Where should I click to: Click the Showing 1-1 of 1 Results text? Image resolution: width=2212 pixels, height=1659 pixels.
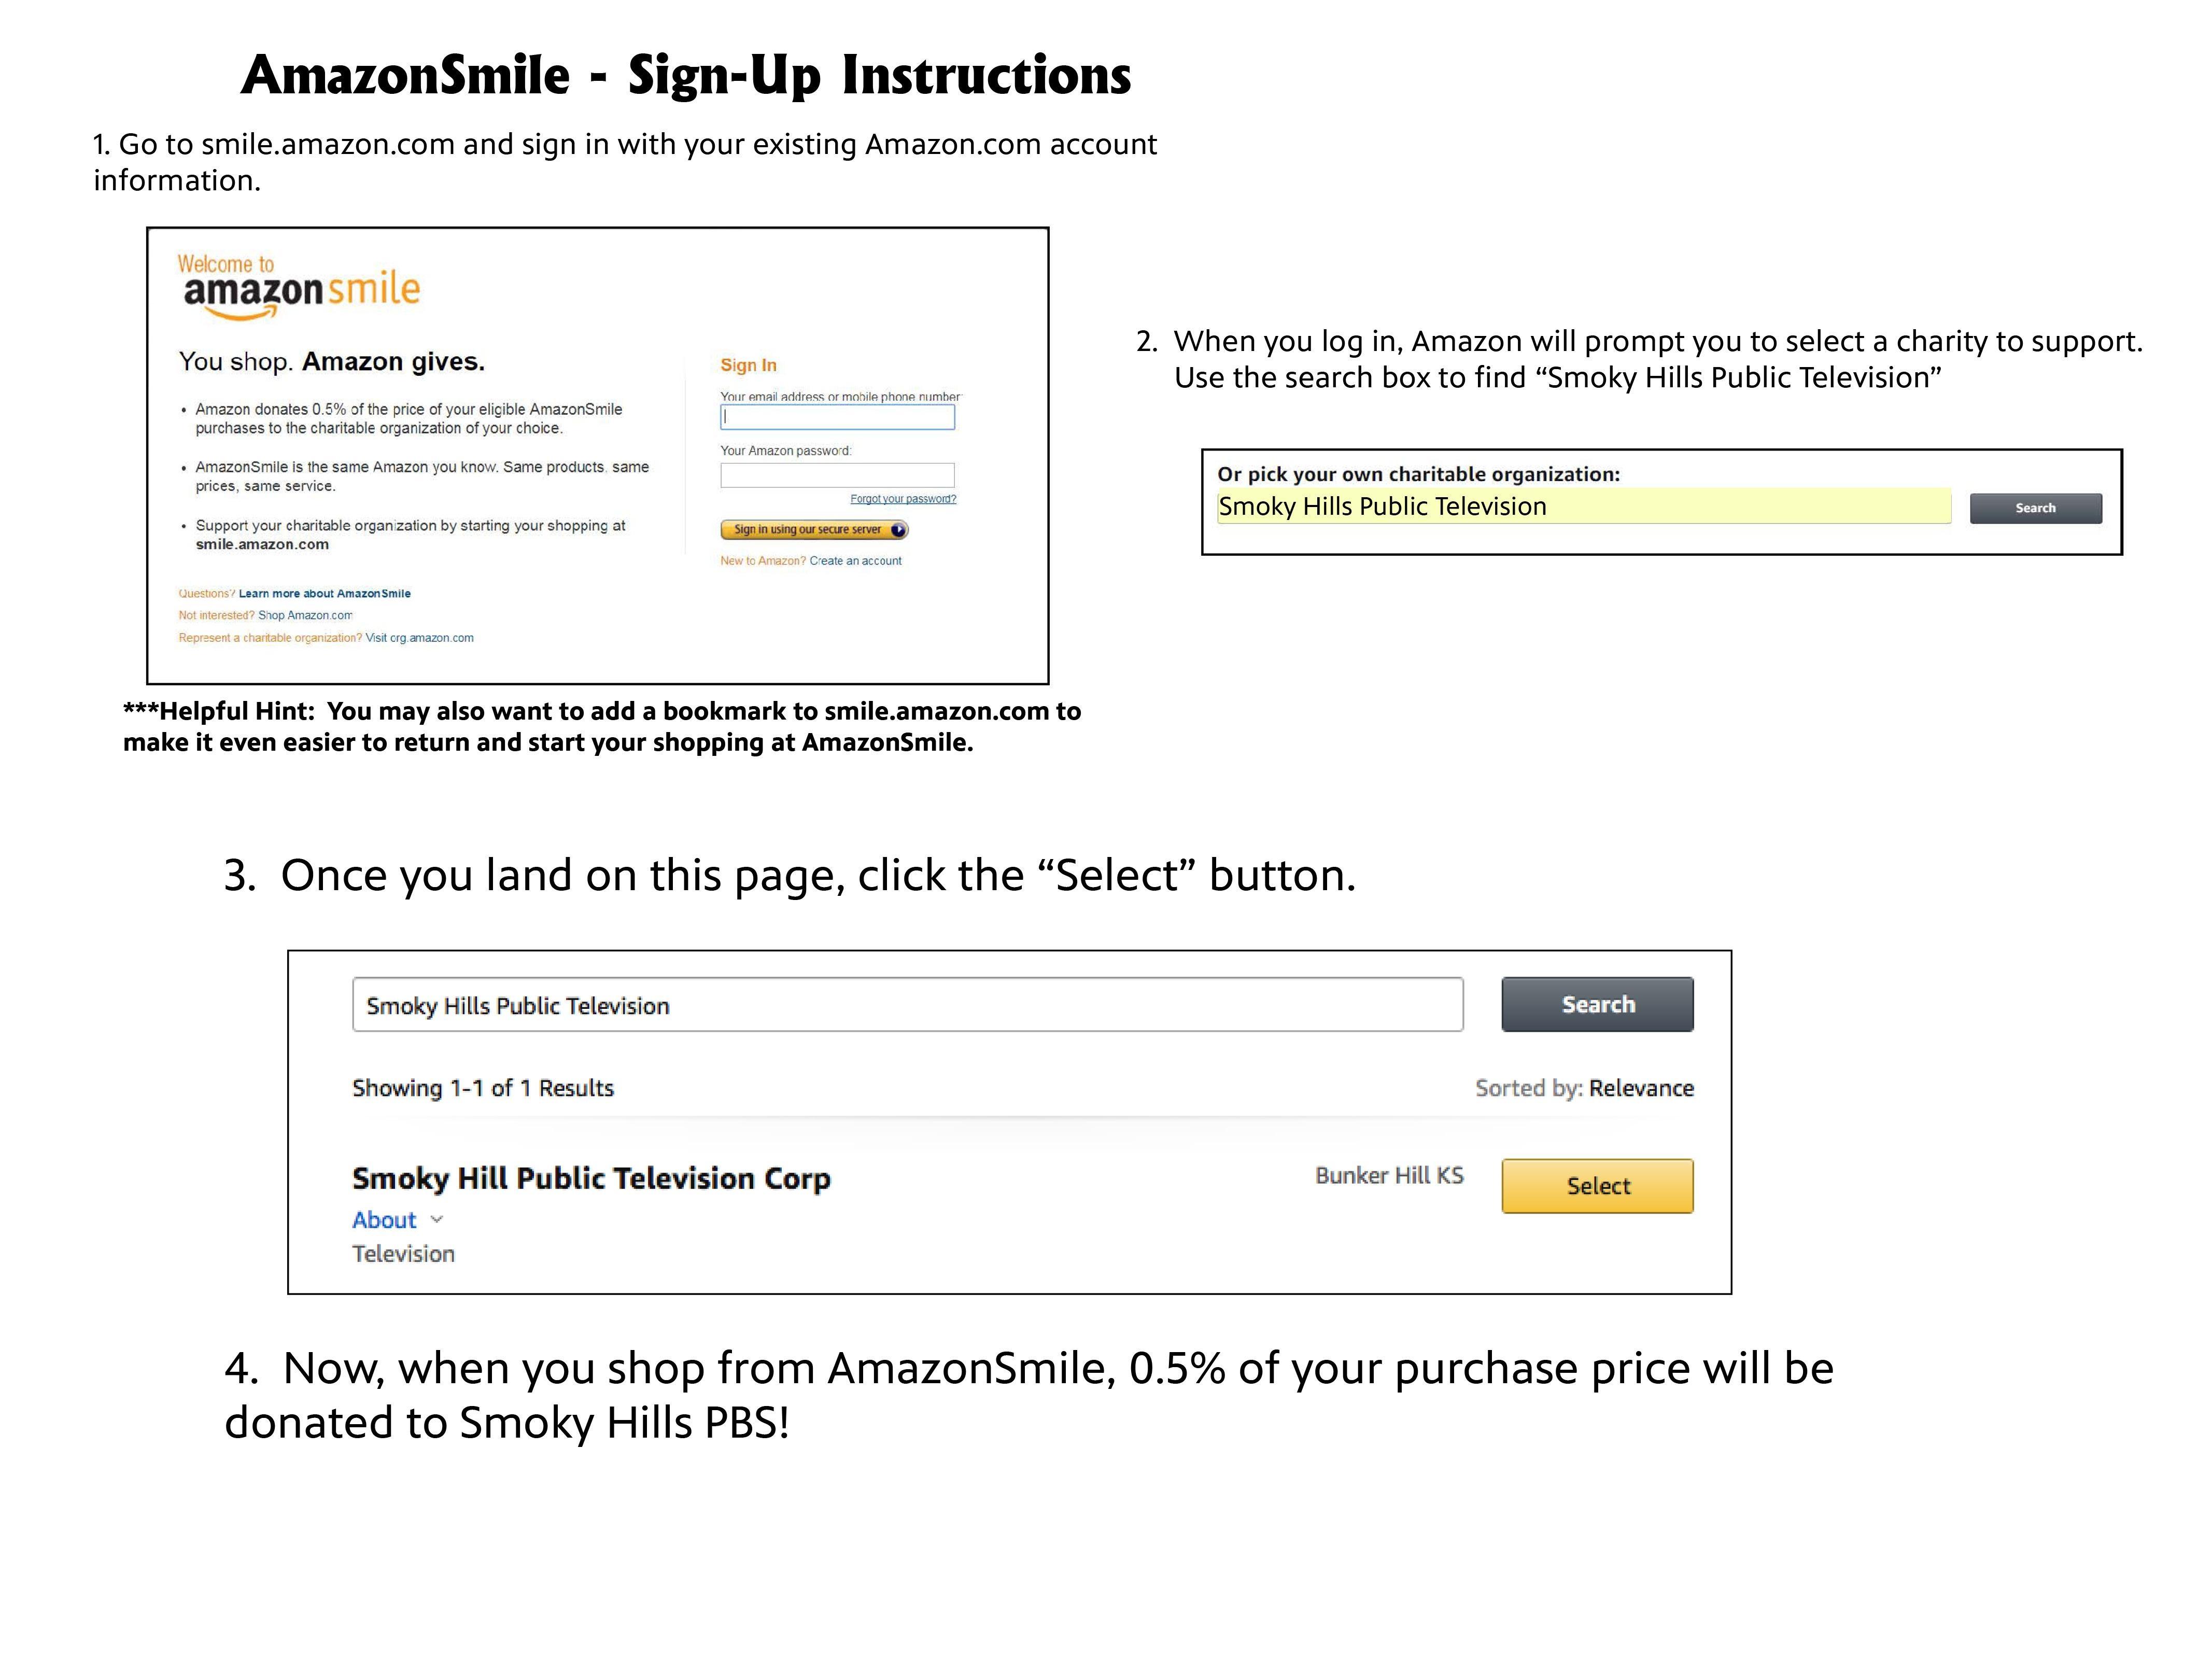click(483, 1088)
